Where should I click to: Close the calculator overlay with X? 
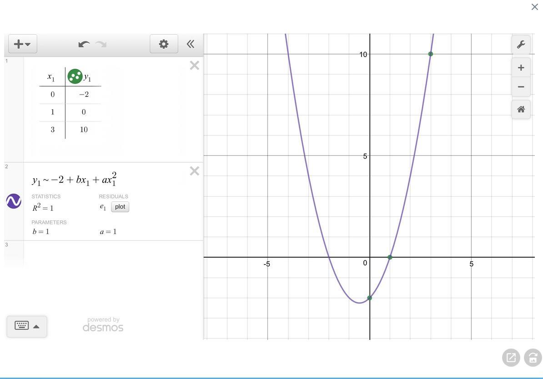click(x=535, y=7)
